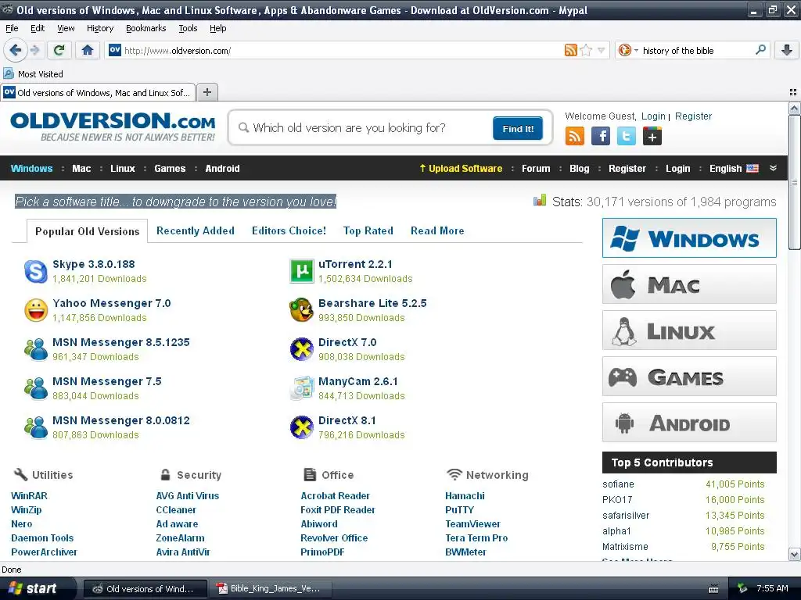Click the CCleaner link under Security
The height and width of the screenshot is (600, 801).
(x=176, y=509)
